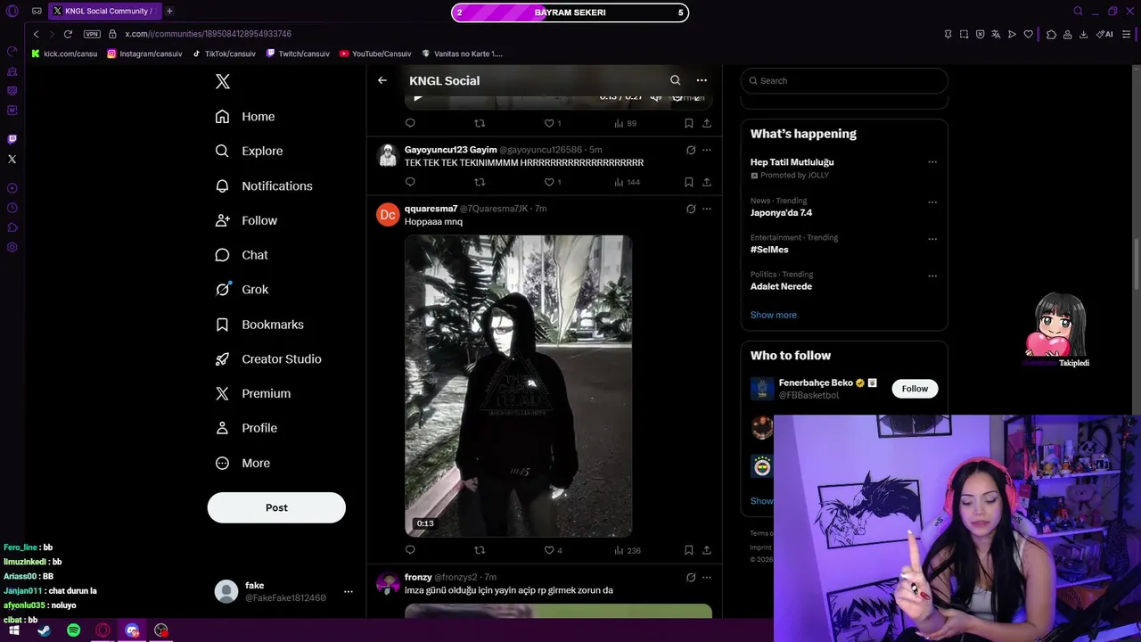
Task: Share the Gayoyuncu123 Gayim post
Action: 707,182
